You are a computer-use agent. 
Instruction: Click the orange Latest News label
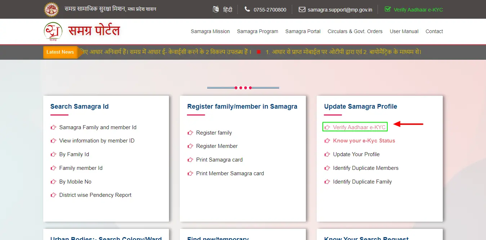[x=60, y=52]
